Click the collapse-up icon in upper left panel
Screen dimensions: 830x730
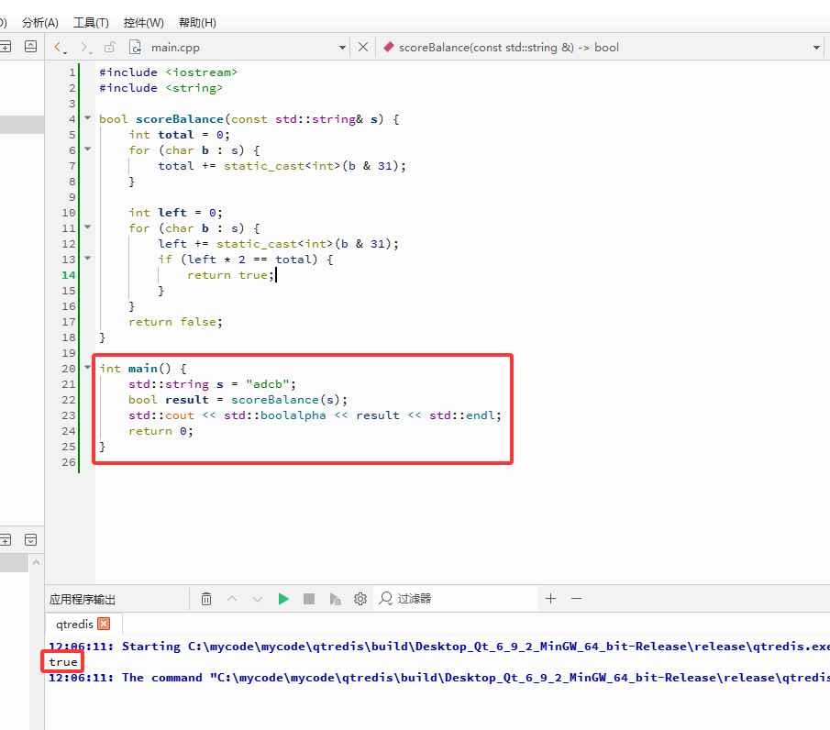click(30, 47)
